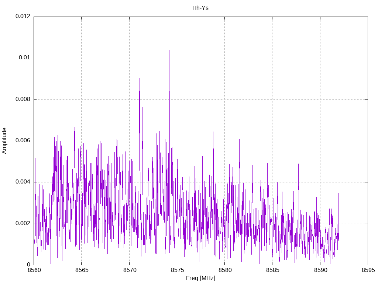Click y-axis tick value 0.002
The image size is (378, 283).
pyautogui.click(x=23, y=223)
